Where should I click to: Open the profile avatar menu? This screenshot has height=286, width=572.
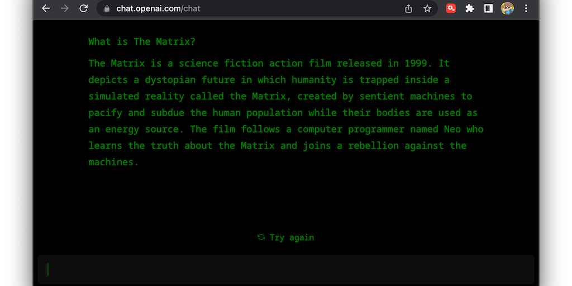pos(507,8)
